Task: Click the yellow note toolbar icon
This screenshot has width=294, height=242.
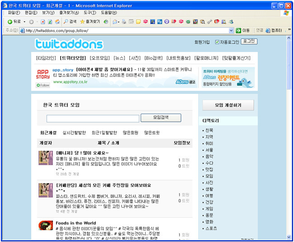Action: [x=138, y=22]
